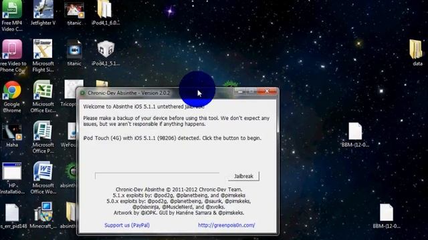The image size is (428, 240).
Task: Click the 'Chronic-Dev Absinthe © 2011-2012' credits line
Action: pyautogui.click(x=179, y=189)
